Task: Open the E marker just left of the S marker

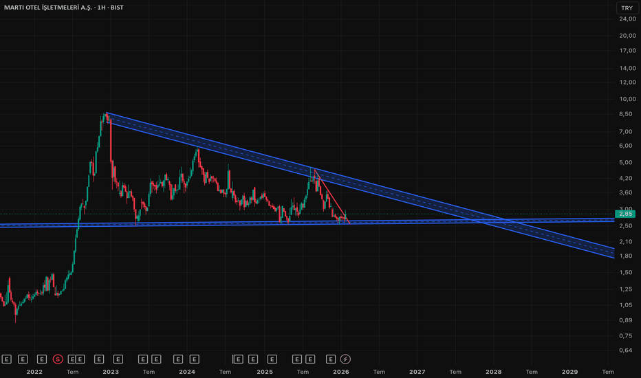Action: click(x=42, y=359)
